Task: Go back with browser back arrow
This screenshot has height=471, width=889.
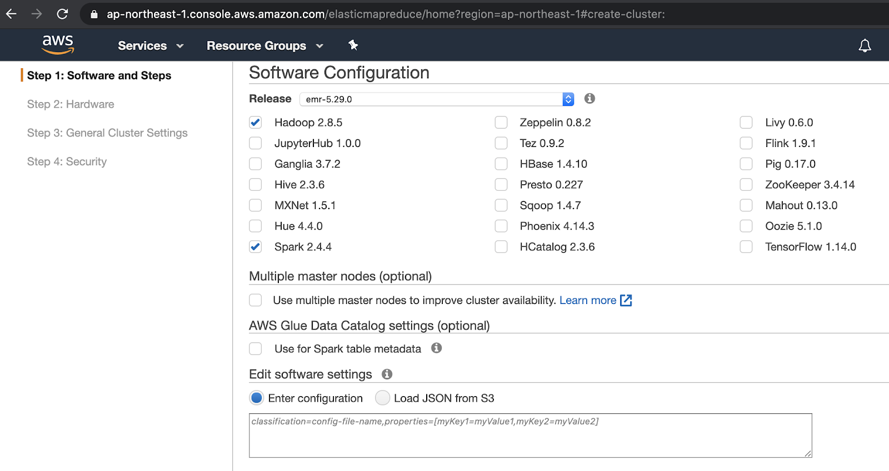Action: click(x=11, y=14)
